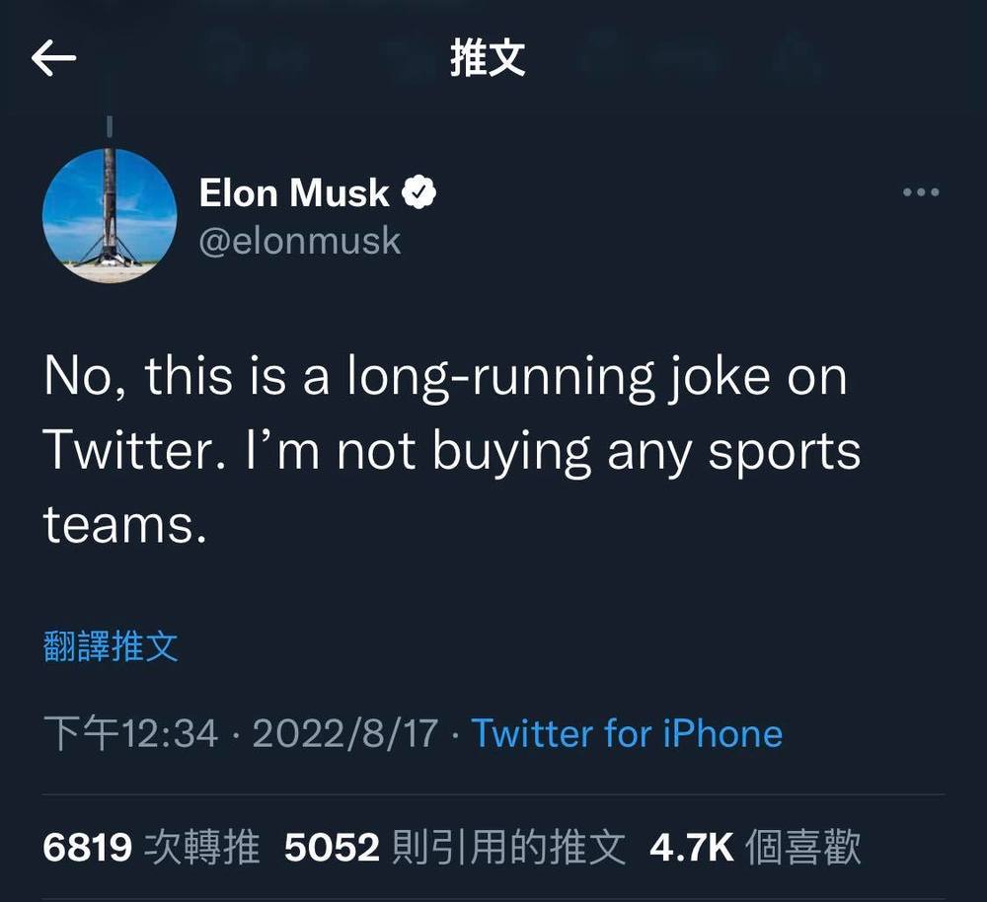Click "翻譯推文" to translate the tweet
Screen dimensions: 987x902
(109, 645)
